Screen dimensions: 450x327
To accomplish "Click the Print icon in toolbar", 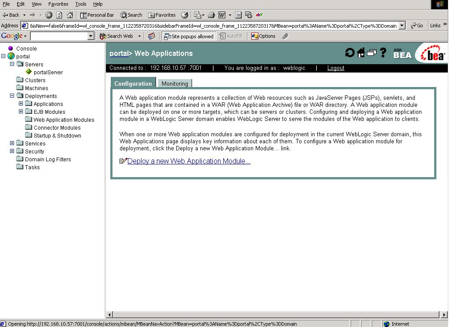I will [x=211, y=15].
